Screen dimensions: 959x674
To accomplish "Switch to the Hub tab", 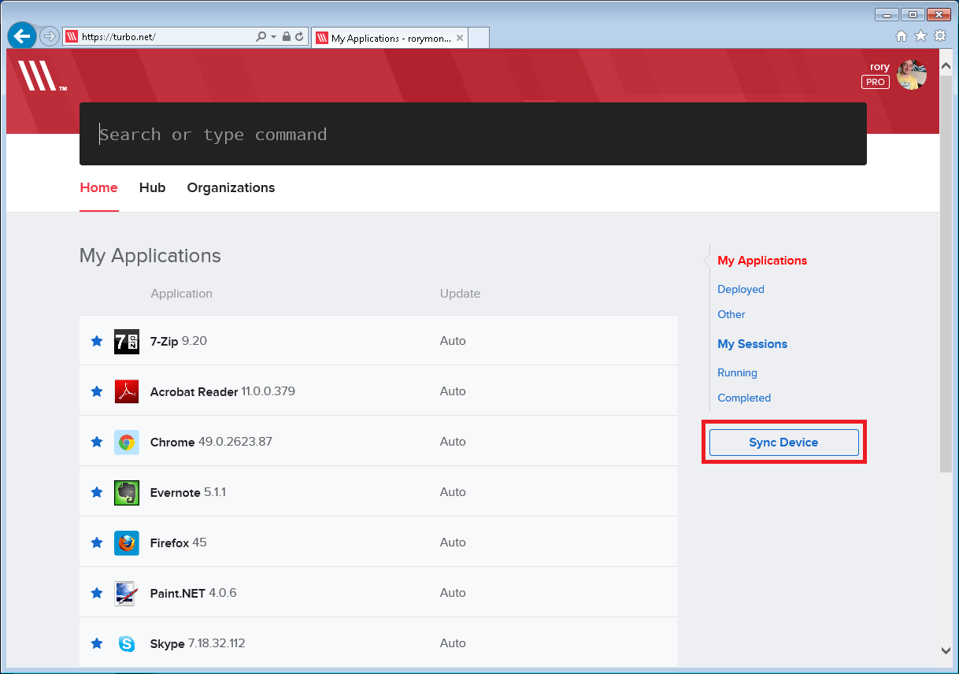I will click(152, 187).
